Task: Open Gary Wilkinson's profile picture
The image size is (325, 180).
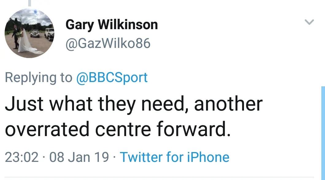Action: click(29, 33)
